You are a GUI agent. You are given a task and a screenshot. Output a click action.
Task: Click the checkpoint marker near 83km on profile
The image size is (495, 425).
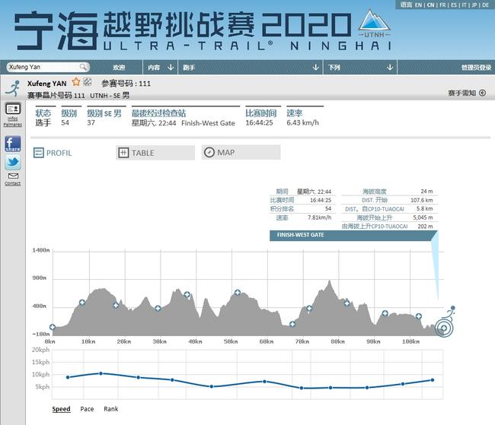(347, 303)
